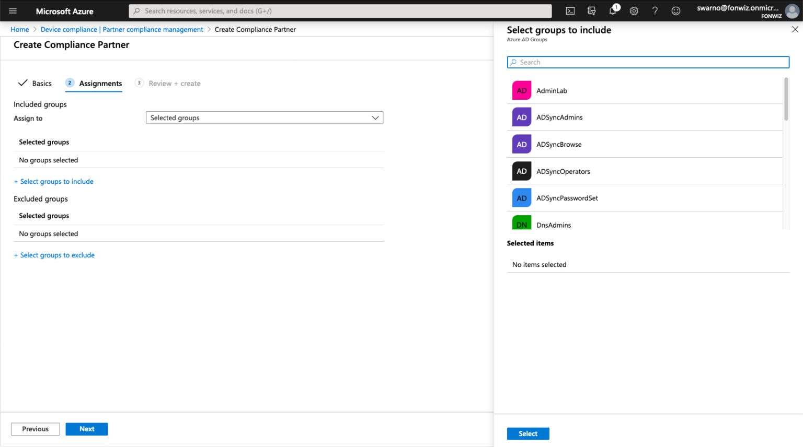Open the help question mark icon
This screenshot has height=447, width=803.
655,10
